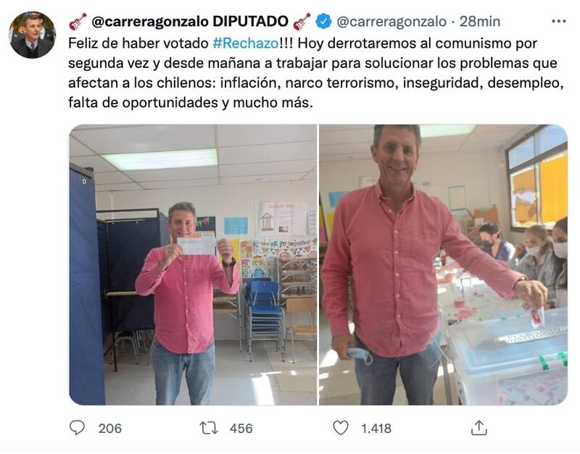Image resolution: width=580 pixels, height=454 pixels.
Task: View left photo holding ballot paper
Action: pos(193,264)
